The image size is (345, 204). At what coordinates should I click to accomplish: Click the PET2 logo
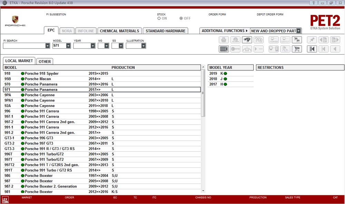click(325, 22)
